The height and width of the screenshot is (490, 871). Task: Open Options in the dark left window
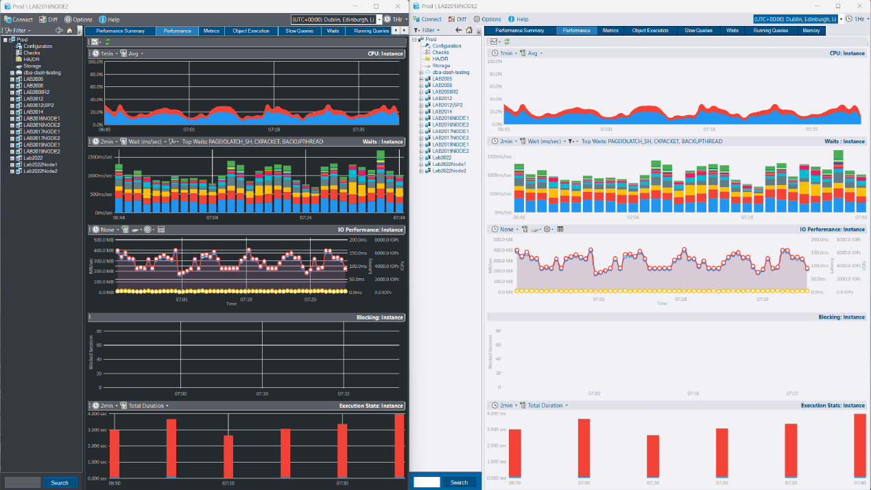(78, 19)
